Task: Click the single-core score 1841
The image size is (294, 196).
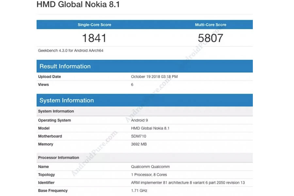Action: (x=94, y=38)
